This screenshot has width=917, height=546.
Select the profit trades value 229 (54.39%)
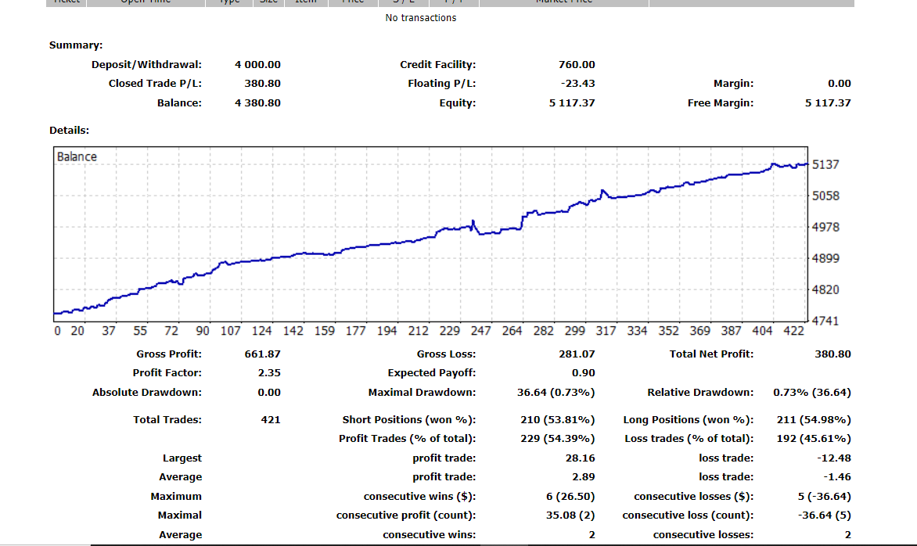click(558, 438)
